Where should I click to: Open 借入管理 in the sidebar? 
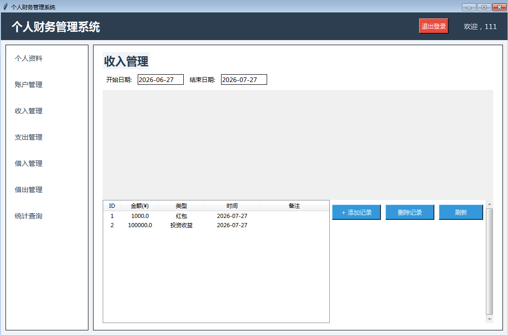pos(29,164)
